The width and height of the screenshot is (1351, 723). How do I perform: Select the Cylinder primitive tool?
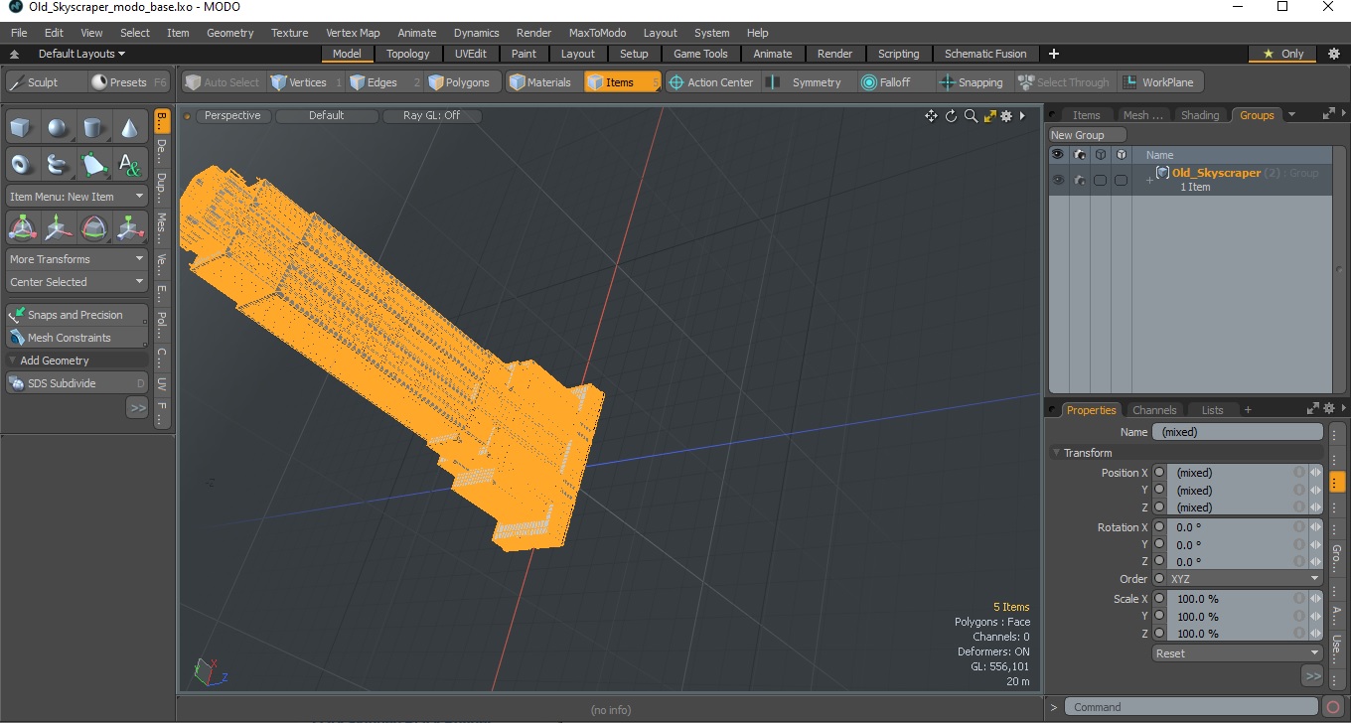pos(93,128)
